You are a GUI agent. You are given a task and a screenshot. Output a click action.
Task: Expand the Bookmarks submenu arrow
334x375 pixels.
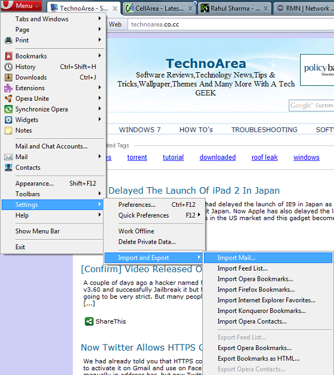tap(100, 55)
